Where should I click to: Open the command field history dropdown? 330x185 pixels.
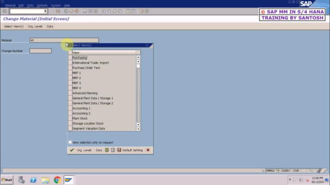point(45,11)
